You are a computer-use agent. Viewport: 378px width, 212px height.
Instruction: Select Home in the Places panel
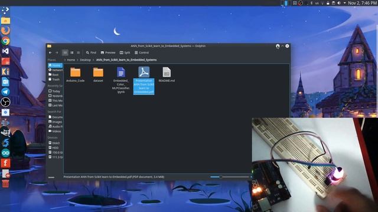(55, 65)
